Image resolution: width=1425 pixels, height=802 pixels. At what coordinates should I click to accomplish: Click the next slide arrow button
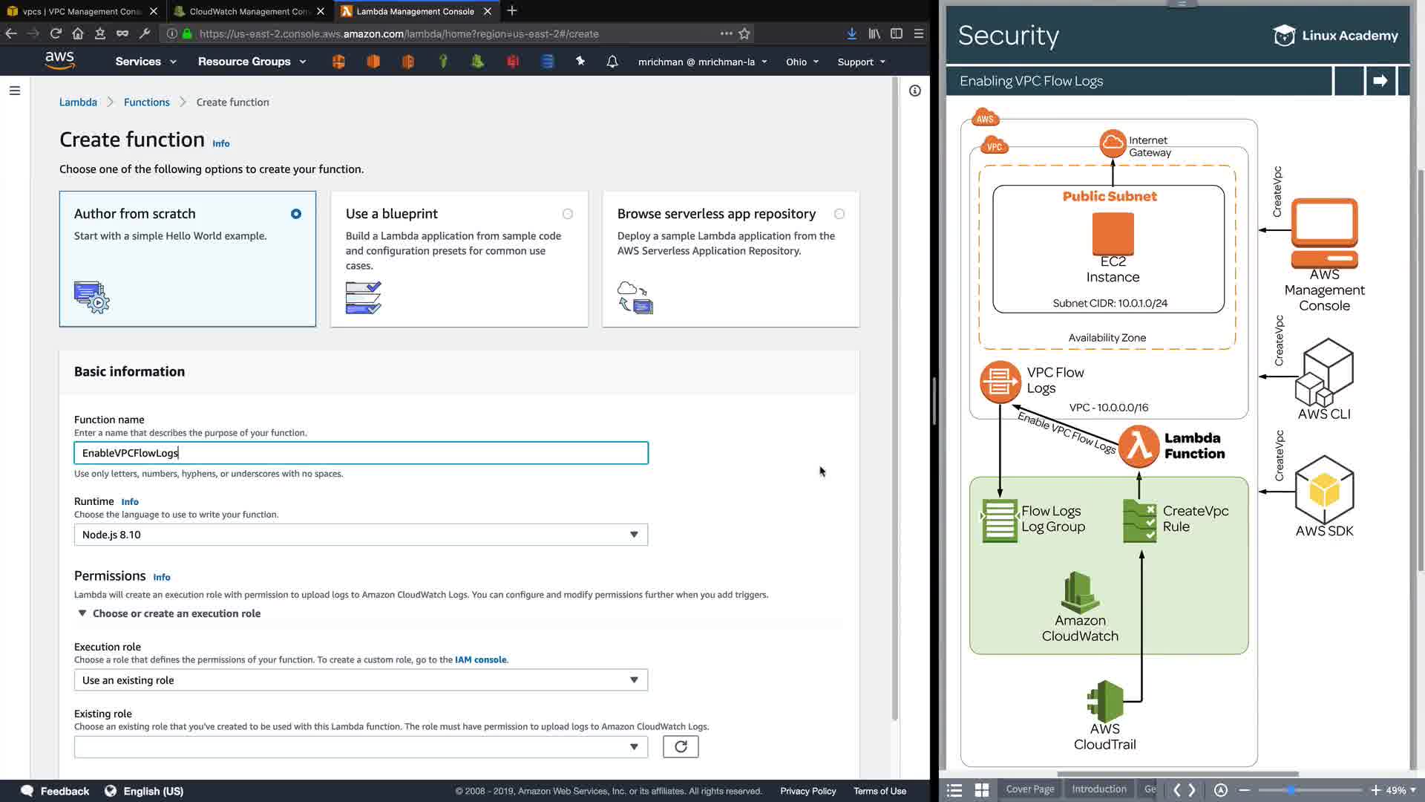tap(1380, 81)
